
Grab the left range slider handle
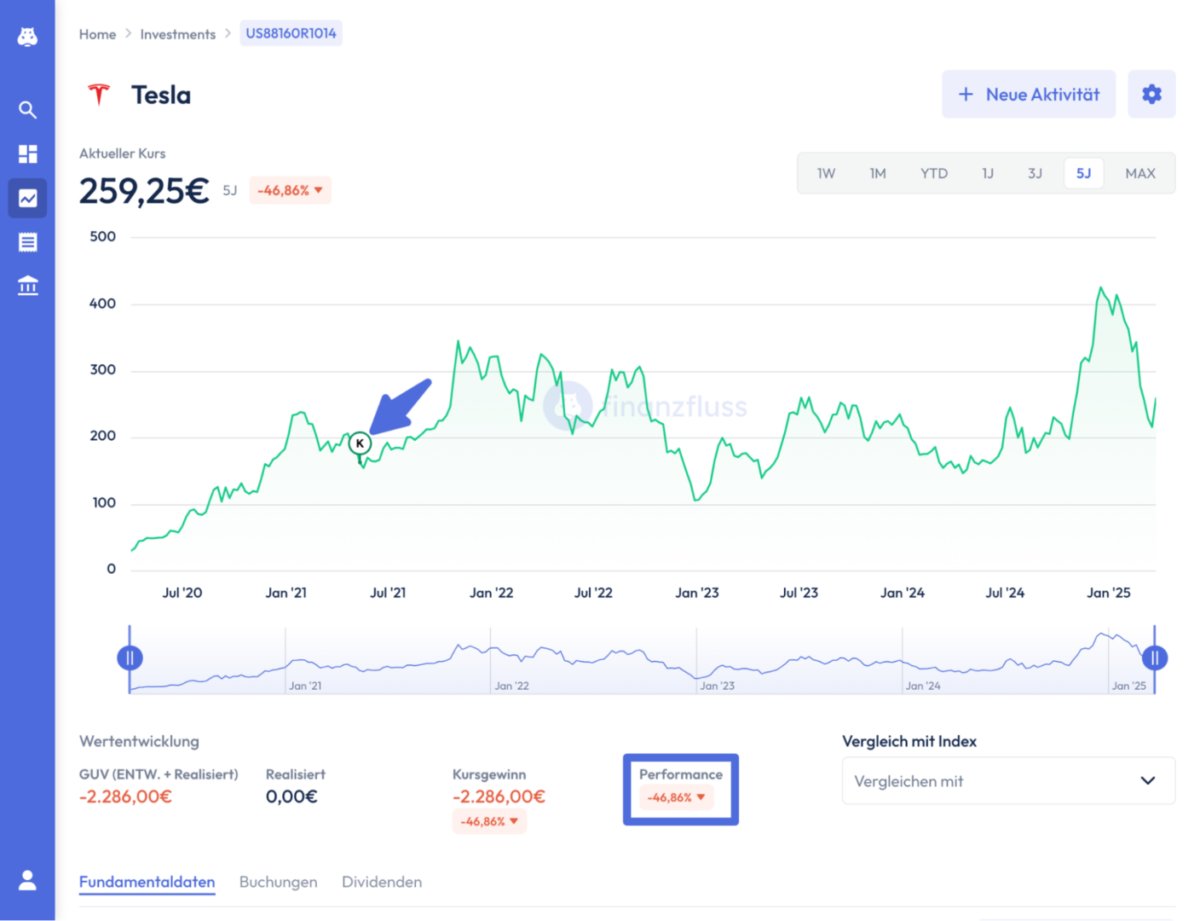coord(130,658)
